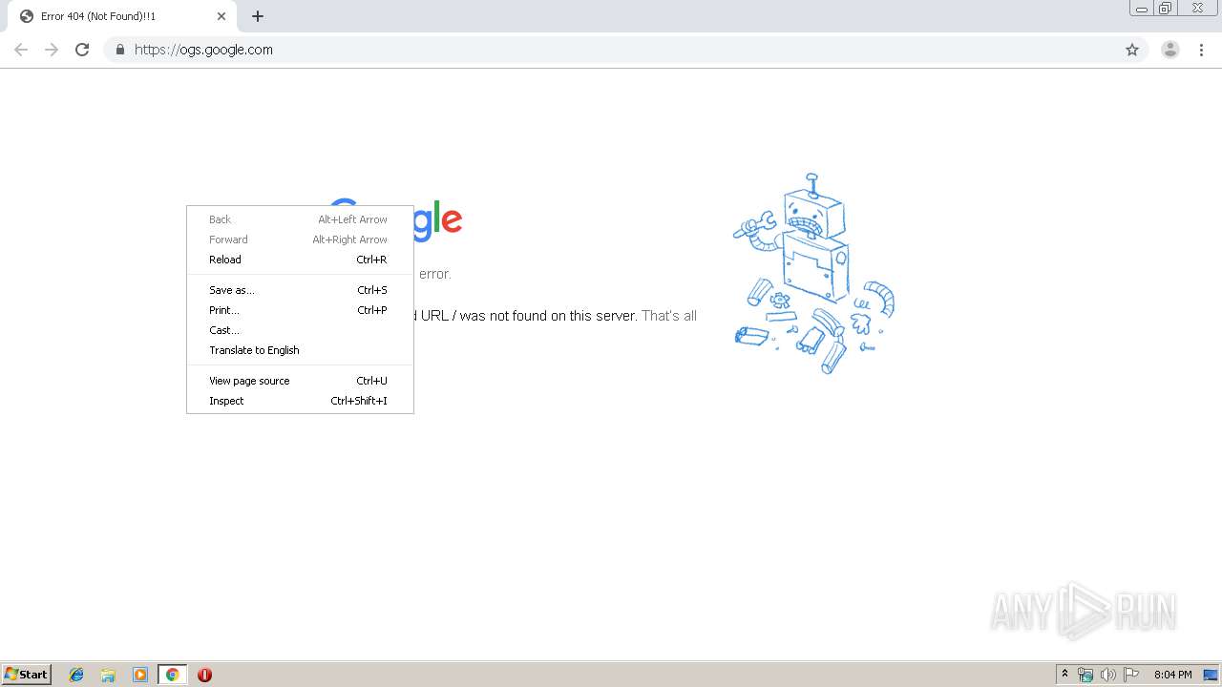The width and height of the screenshot is (1222, 687).
Task: Select the Error 404 (Not Found) tab
Action: click(x=122, y=16)
